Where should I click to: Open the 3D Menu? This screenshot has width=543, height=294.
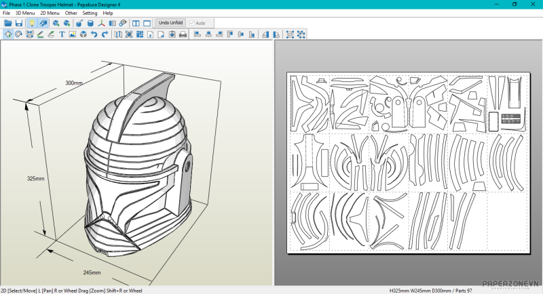[24, 13]
